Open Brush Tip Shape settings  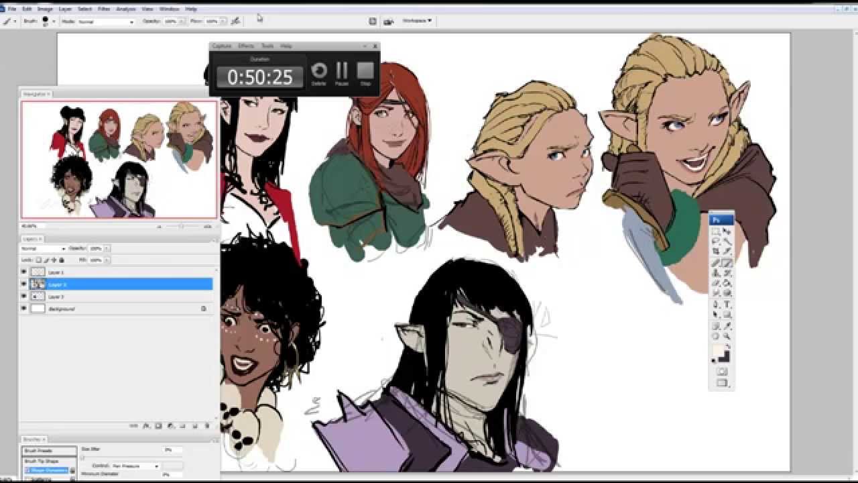[42, 462]
